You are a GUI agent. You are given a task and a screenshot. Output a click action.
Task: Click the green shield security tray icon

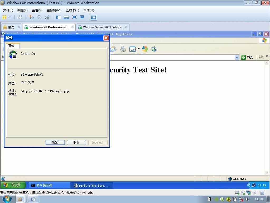[x=222, y=199]
